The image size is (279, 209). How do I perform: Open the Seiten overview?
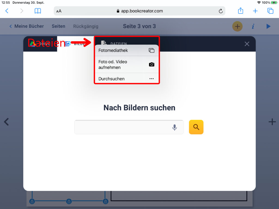pos(58,26)
